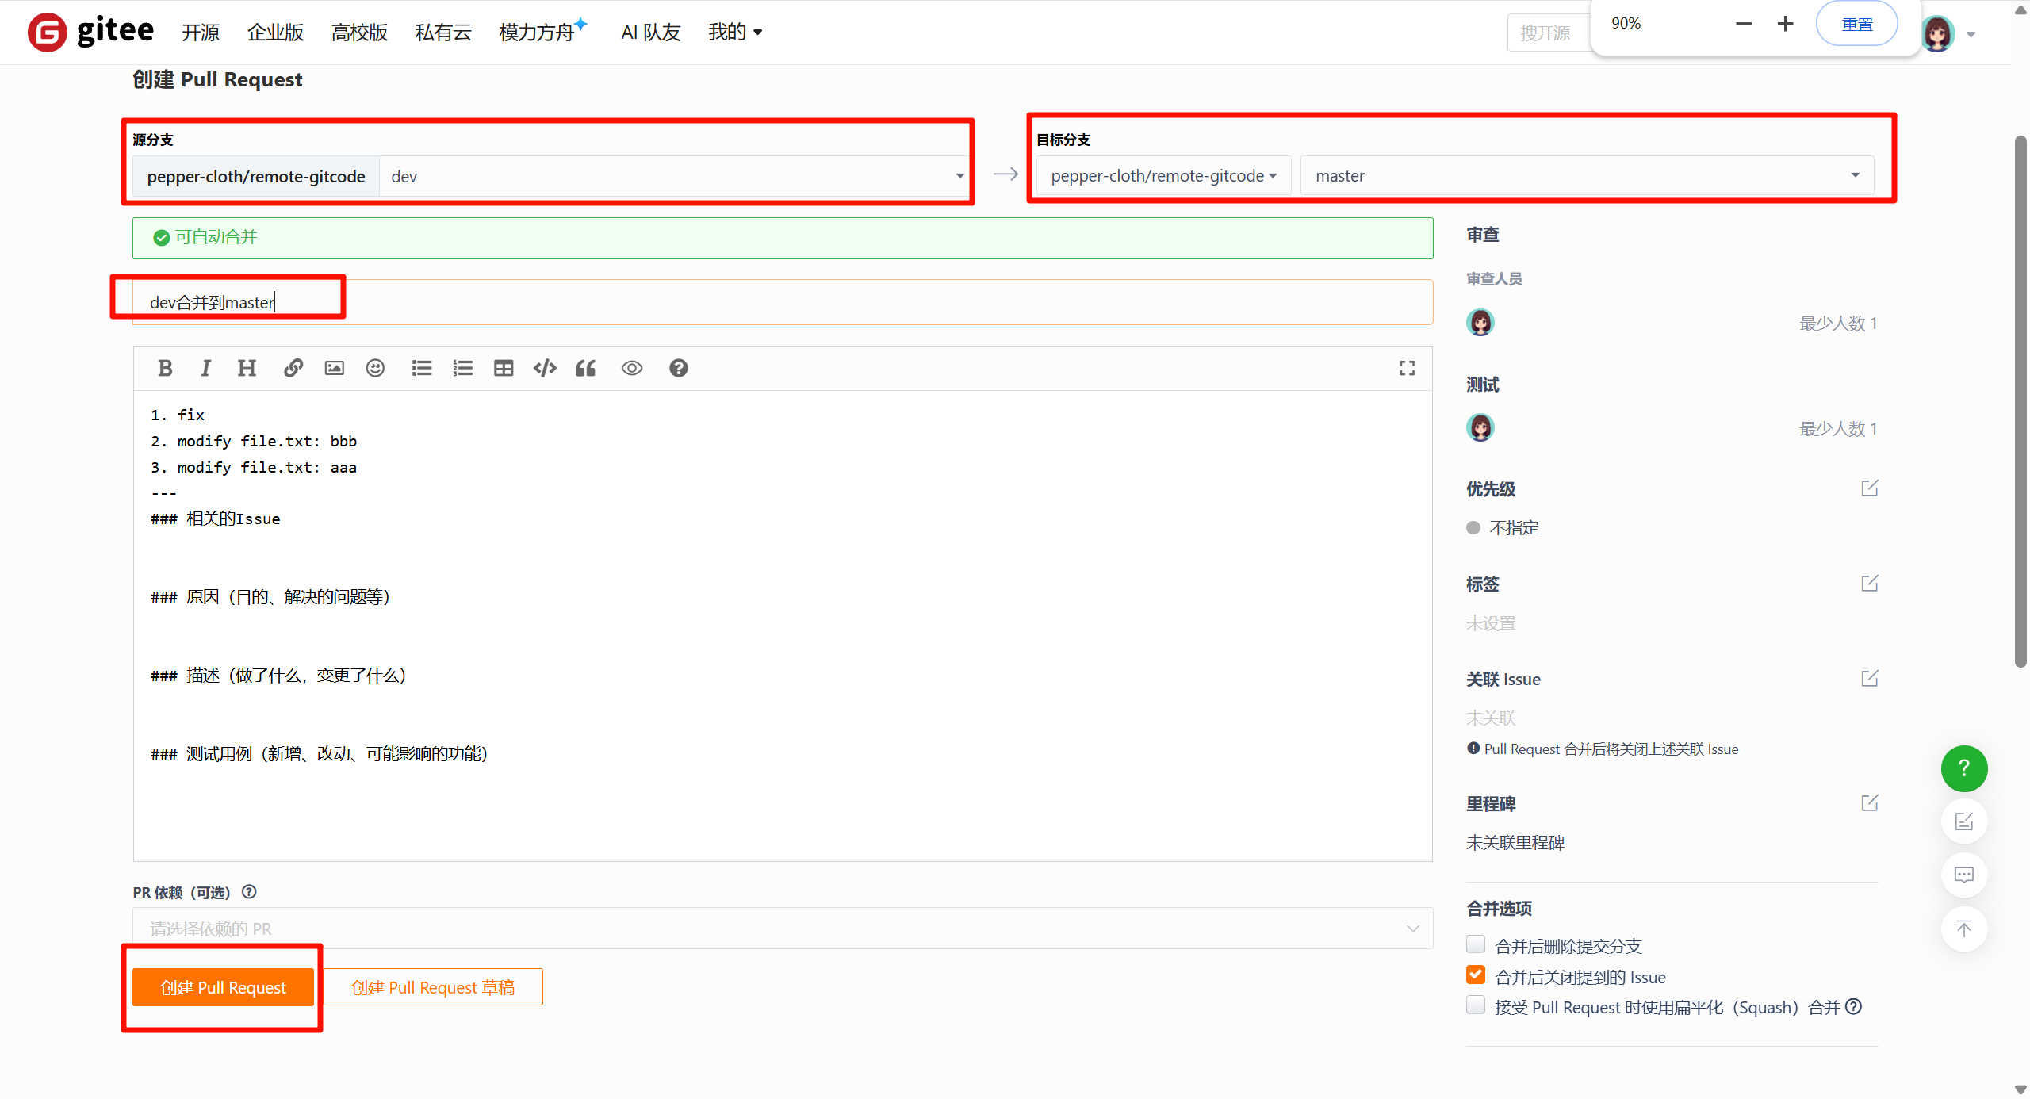Image resolution: width=2030 pixels, height=1099 pixels.
Task: Click the Italic formatting icon
Action: click(x=205, y=368)
